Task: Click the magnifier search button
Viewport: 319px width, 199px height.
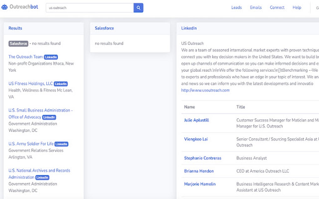Action: 138,8
